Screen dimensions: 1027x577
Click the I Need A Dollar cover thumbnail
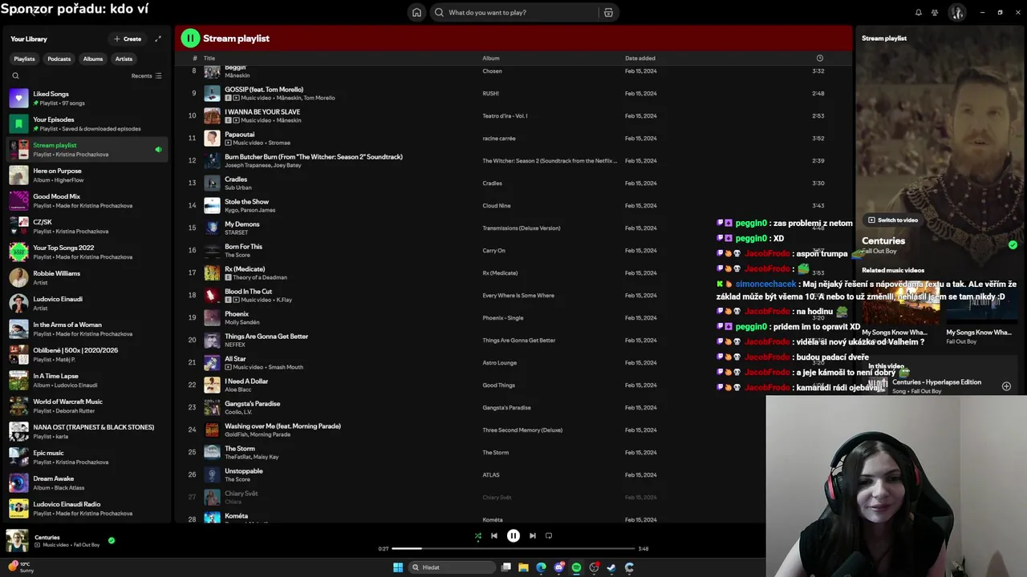pos(212,385)
